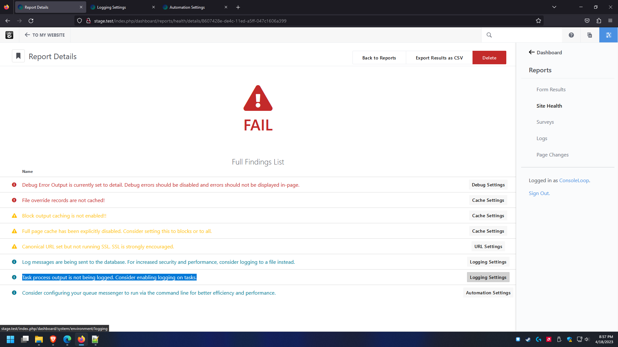This screenshot has height=347, width=618.
Task: Click the Export Results as CSV button
Action: 439,58
